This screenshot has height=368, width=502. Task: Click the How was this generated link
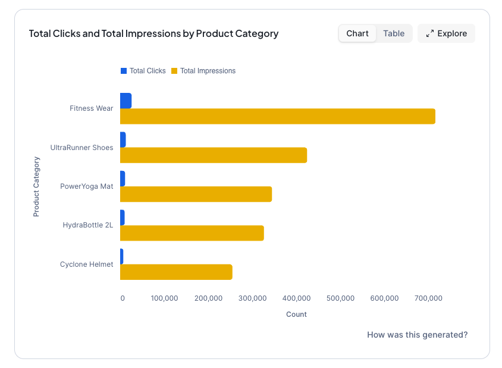click(417, 335)
